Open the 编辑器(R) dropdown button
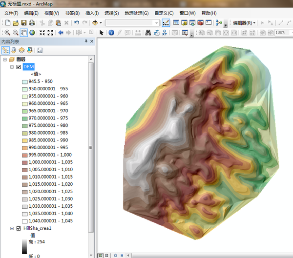 244,23
